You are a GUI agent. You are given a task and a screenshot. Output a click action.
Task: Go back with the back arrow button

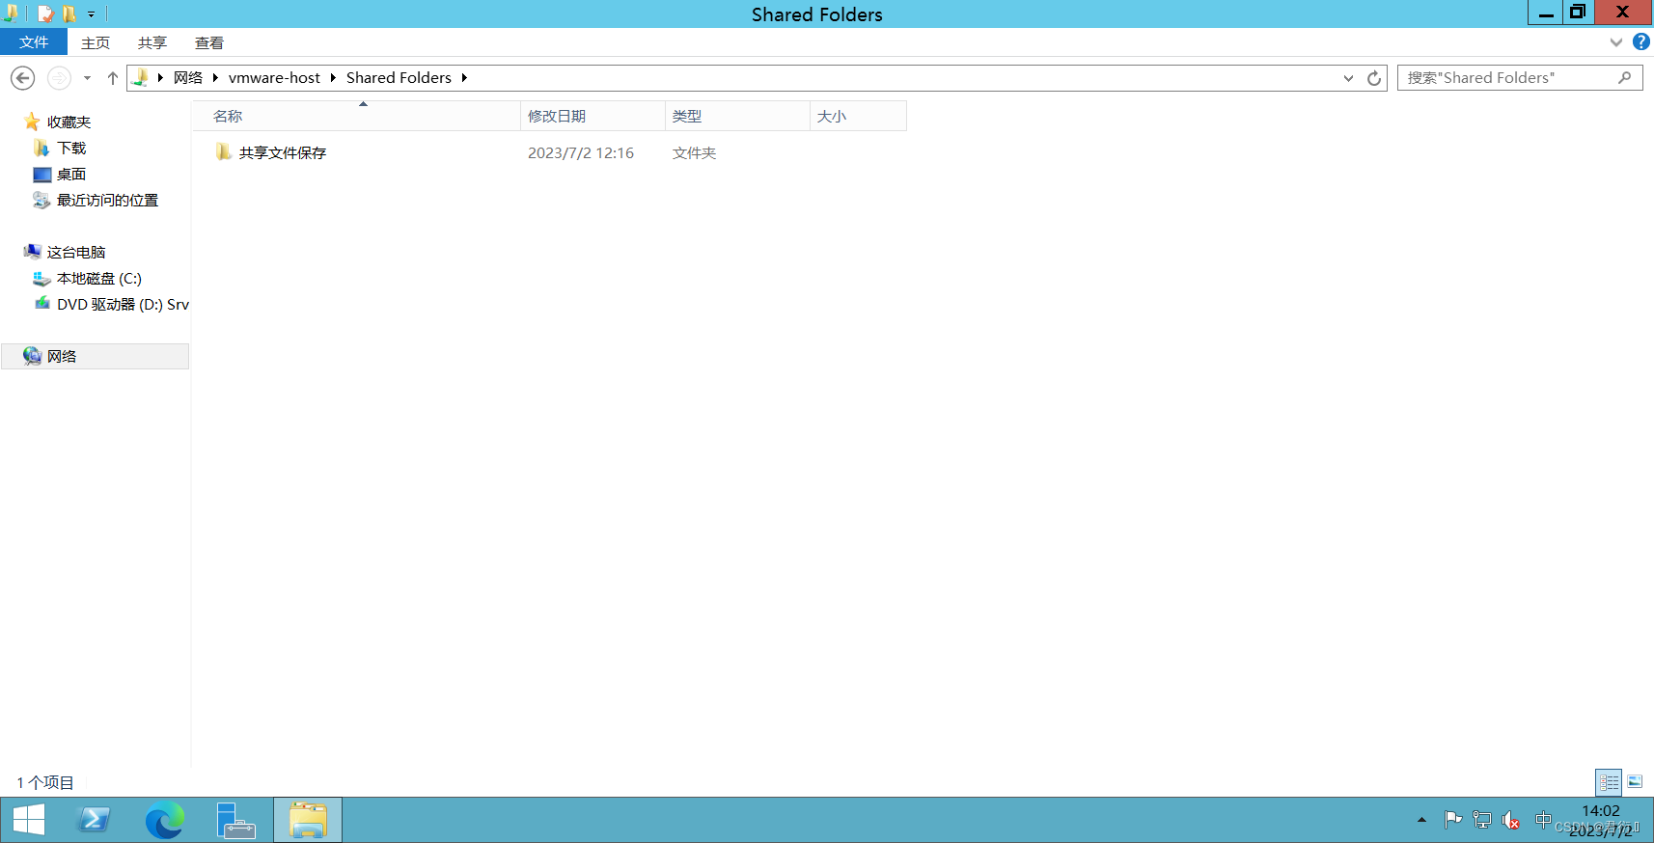[23, 78]
